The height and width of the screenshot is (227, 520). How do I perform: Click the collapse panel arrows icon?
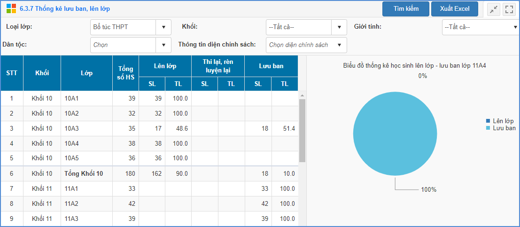click(494, 9)
